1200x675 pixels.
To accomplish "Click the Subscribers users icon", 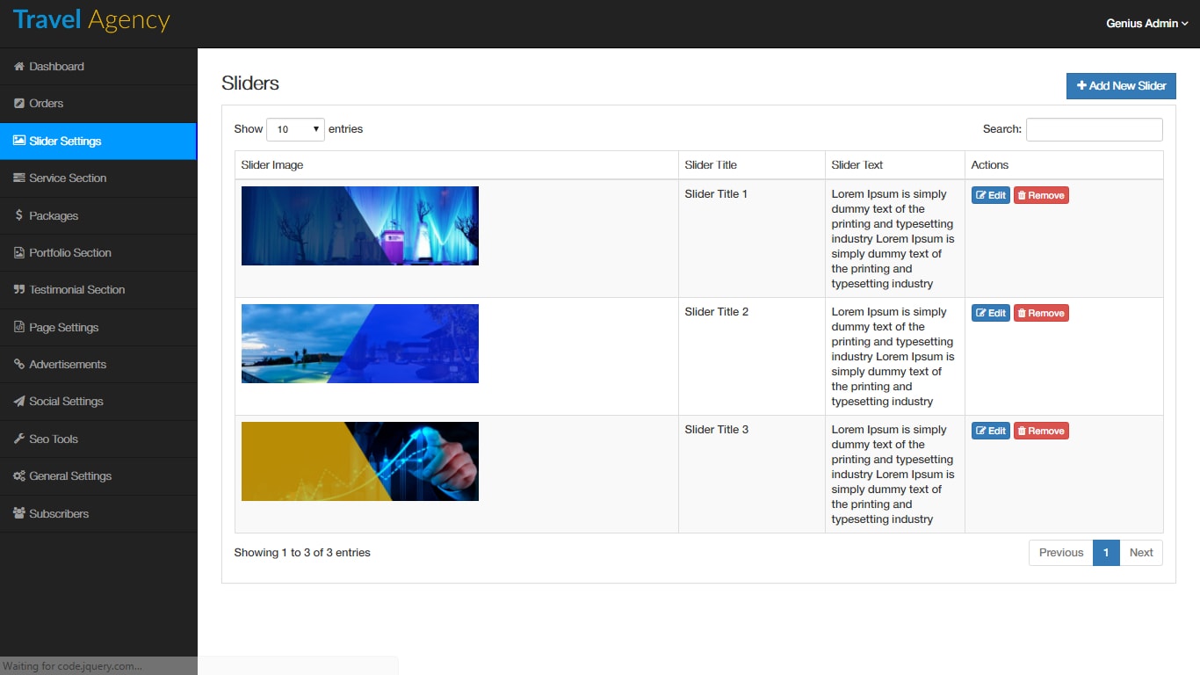I will 18,513.
